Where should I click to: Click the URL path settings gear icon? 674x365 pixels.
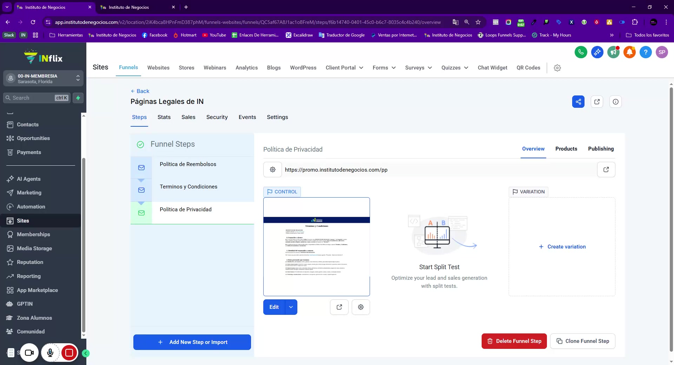click(x=272, y=170)
